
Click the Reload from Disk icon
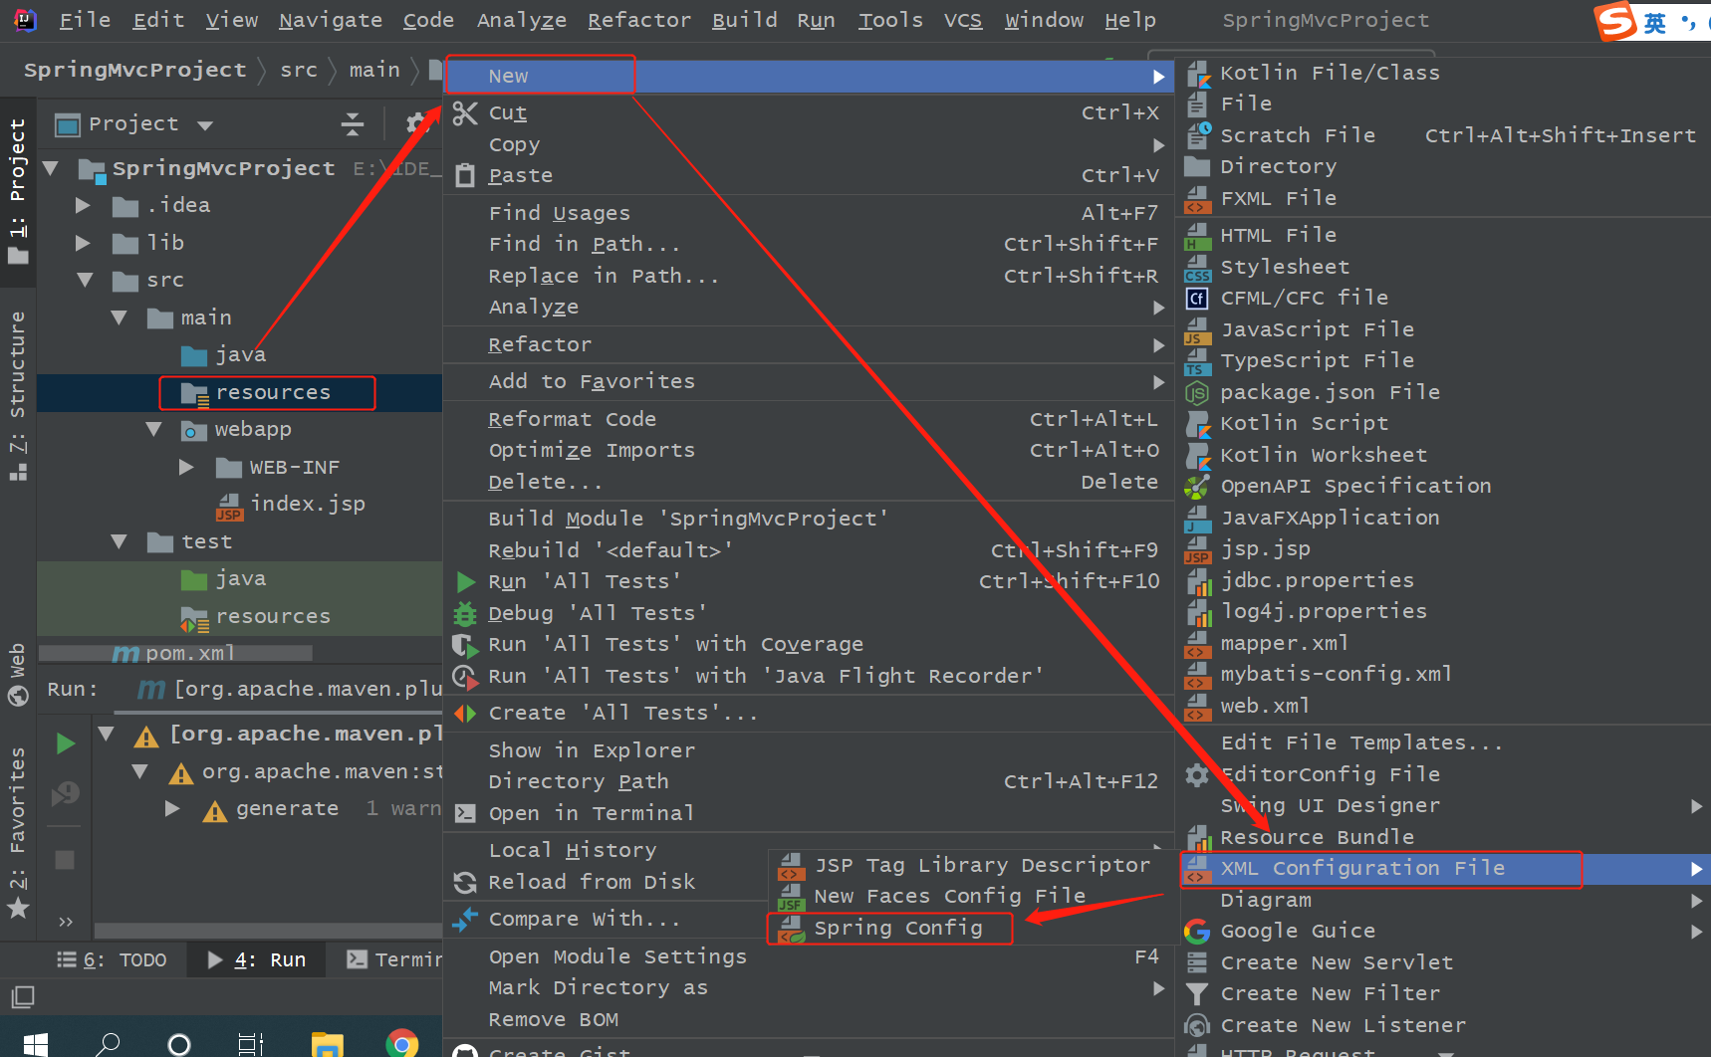pos(465,883)
